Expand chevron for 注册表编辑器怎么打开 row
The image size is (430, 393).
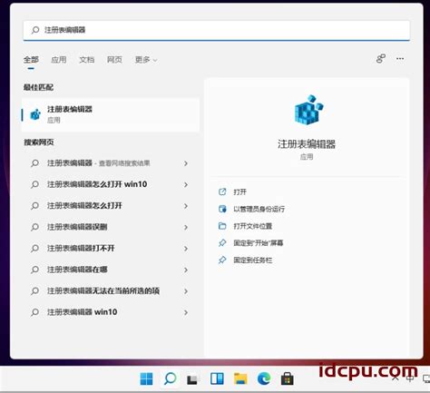(186, 206)
